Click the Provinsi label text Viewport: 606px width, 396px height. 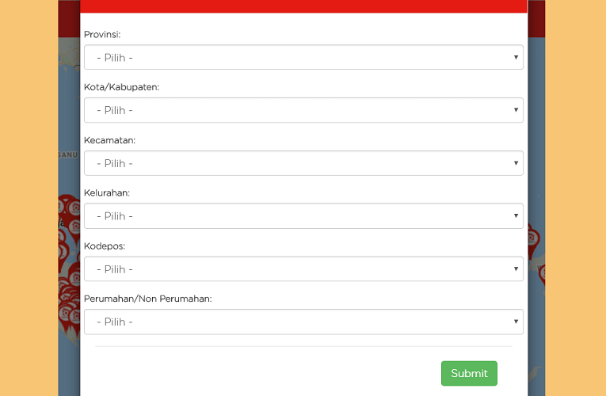pyautogui.click(x=102, y=34)
